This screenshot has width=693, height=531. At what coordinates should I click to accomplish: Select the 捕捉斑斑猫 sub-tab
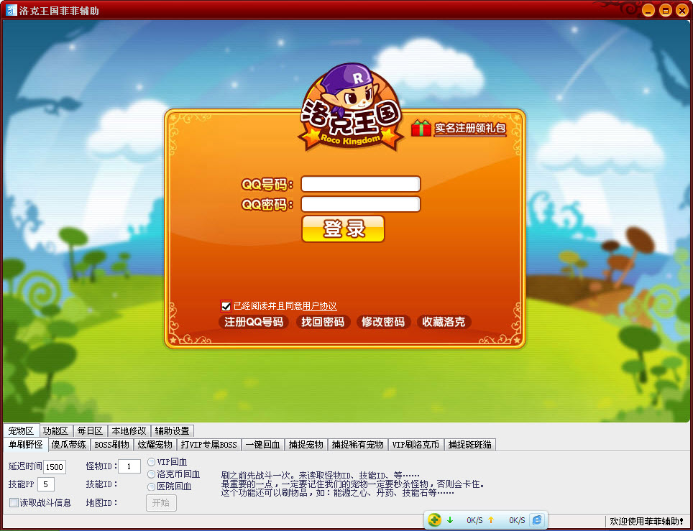coord(470,444)
